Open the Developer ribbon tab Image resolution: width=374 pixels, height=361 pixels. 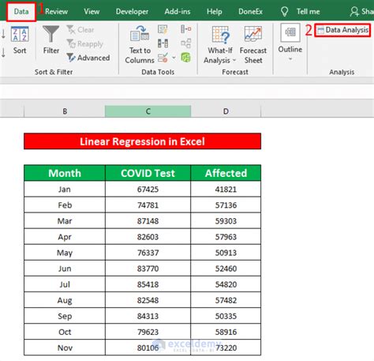coord(132,12)
